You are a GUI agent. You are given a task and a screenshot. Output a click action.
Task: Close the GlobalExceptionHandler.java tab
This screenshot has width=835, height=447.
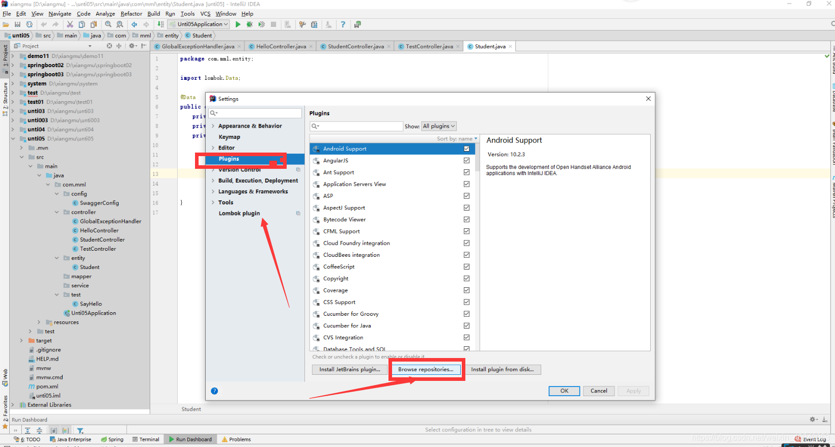[x=240, y=46]
